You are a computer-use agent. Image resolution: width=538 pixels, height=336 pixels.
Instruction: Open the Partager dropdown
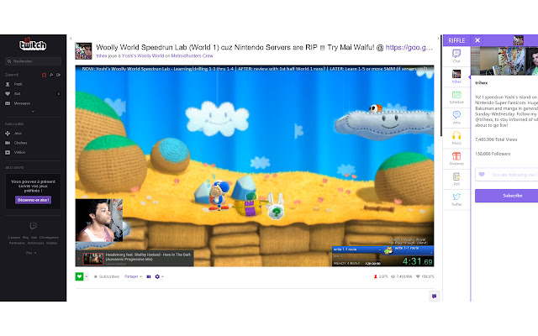133,276
